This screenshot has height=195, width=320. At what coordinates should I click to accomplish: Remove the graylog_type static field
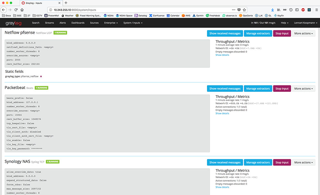pyautogui.click(x=41, y=77)
